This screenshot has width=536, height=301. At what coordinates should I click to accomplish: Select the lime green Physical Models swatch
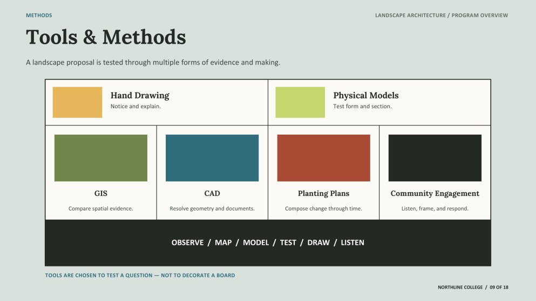tap(300, 102)
